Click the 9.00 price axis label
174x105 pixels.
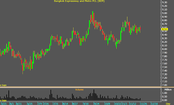(x=164, y=13)
